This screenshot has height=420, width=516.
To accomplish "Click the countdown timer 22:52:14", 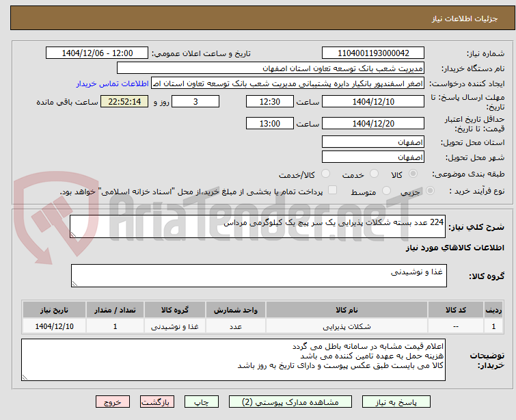I will [x=124, y=101].
